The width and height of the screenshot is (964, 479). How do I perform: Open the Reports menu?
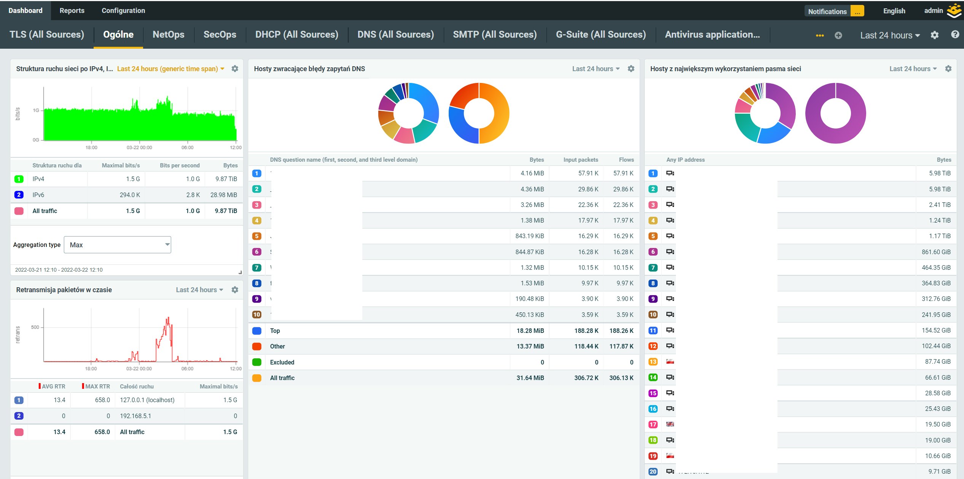72,11
